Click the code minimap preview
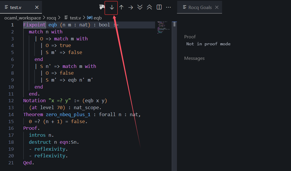 click(x=163, y=27)
